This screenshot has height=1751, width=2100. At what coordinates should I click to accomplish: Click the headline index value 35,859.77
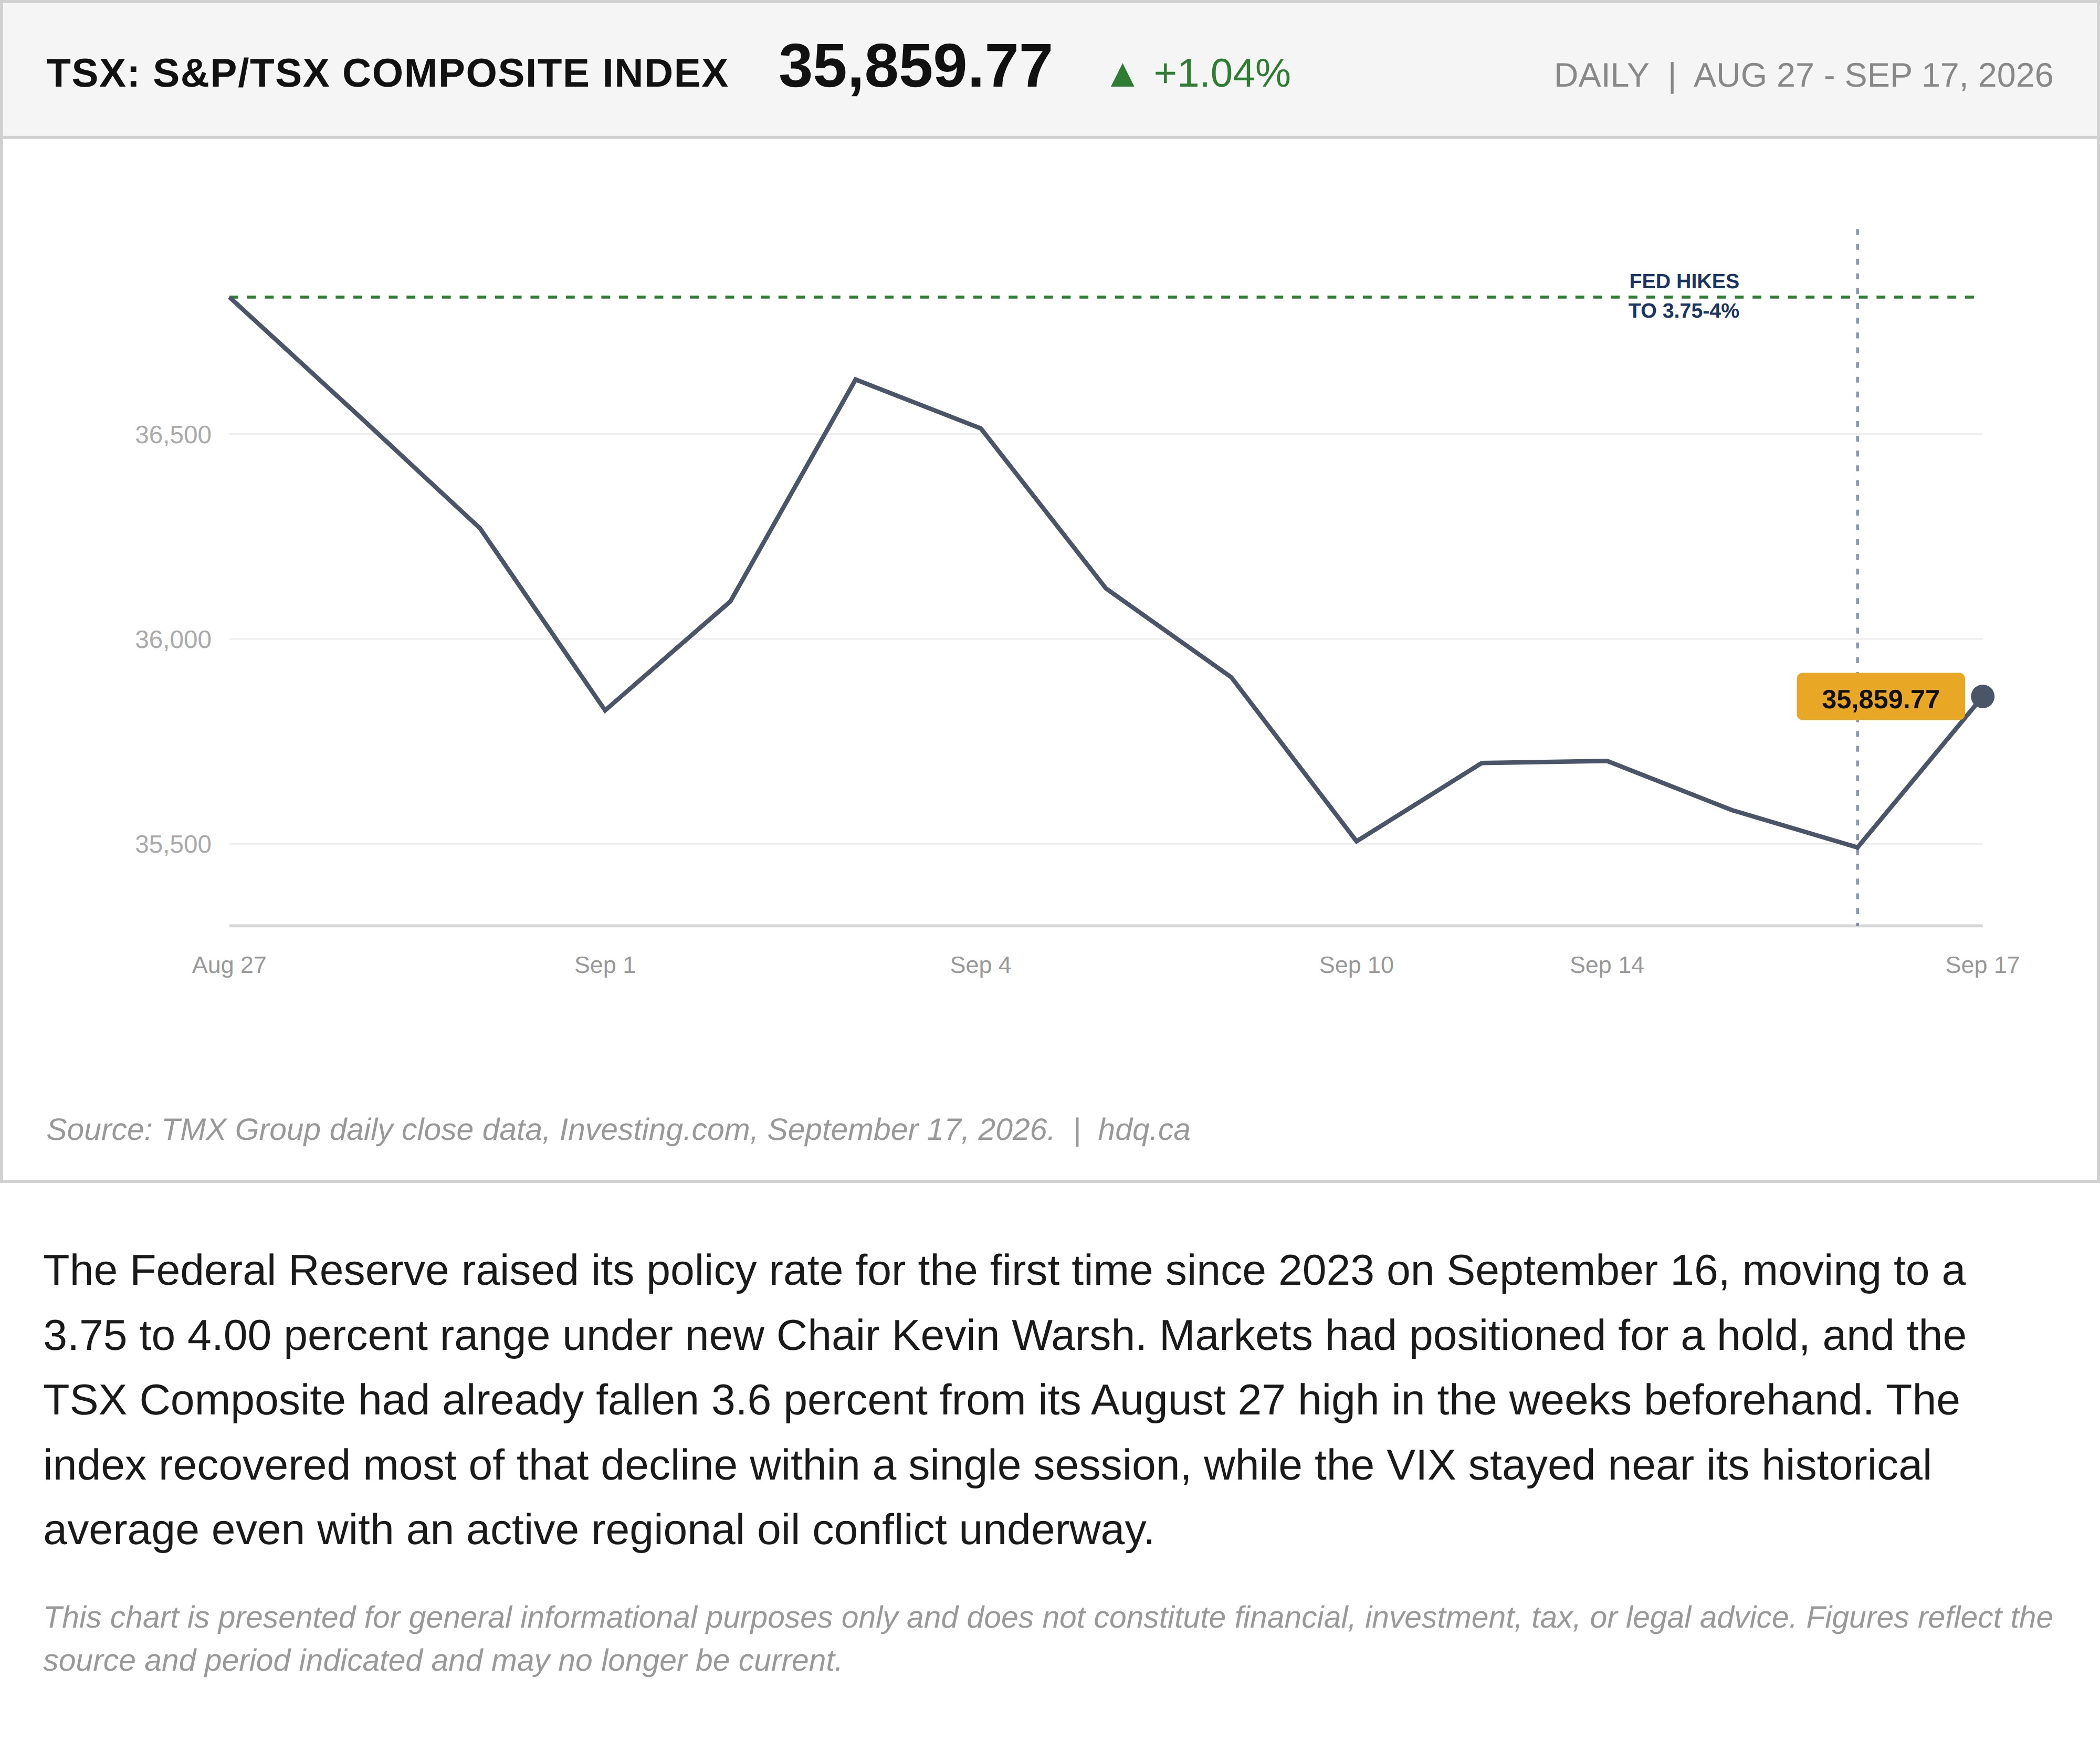point(915,67)
